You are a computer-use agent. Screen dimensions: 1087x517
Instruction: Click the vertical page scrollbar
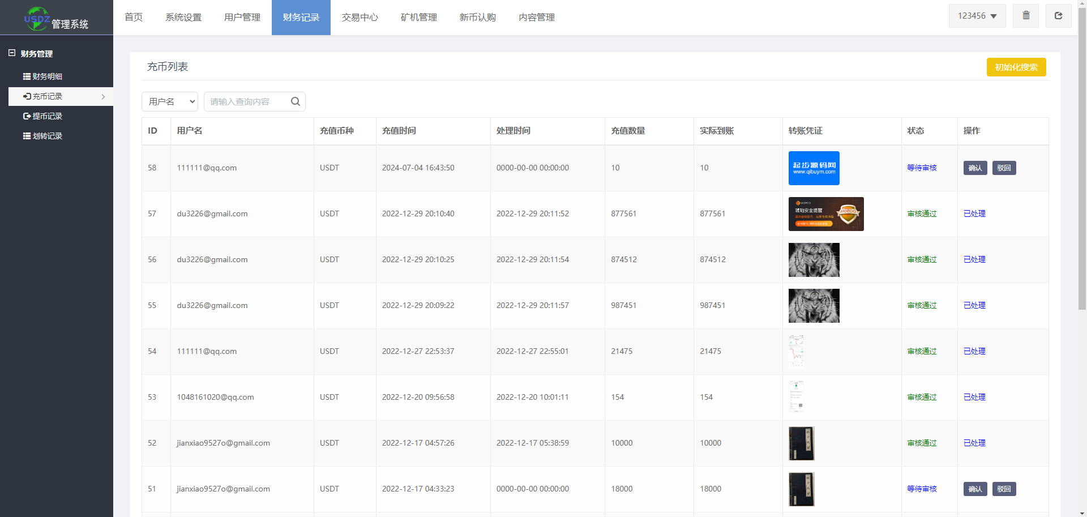[x=1082, y=170]
